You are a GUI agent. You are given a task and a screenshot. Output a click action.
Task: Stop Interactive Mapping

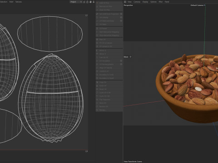coord(109,35)
